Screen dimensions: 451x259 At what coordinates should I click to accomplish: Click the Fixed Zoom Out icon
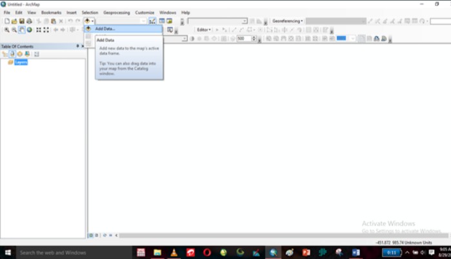(x=46, y=30)
